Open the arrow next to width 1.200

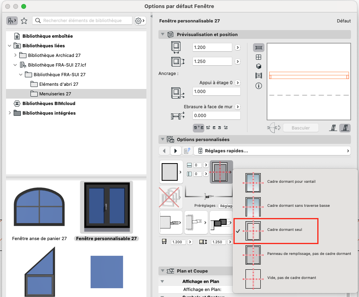237,48
